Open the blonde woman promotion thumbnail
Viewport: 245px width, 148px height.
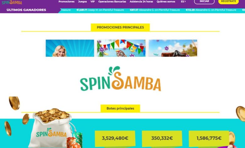[70, 48]
